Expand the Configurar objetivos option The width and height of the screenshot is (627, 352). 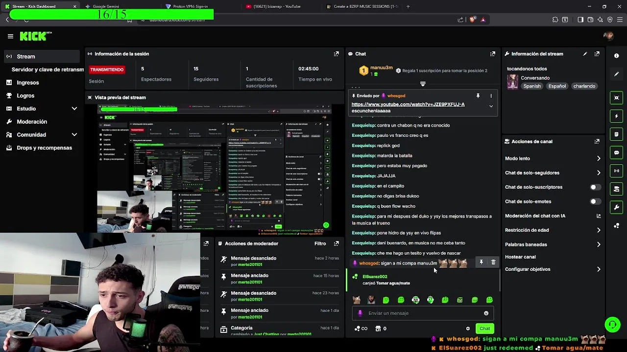[x=599, y=269]
